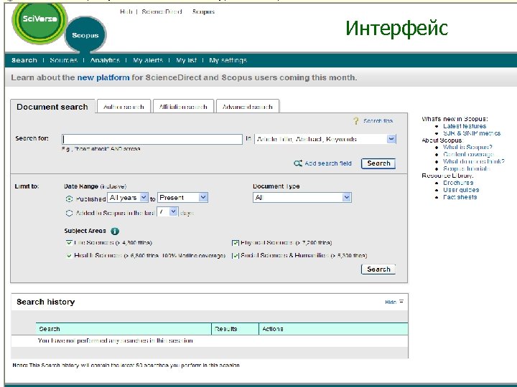
Task: Open the days count dropdown showing 7
Action: coord(167,212)
